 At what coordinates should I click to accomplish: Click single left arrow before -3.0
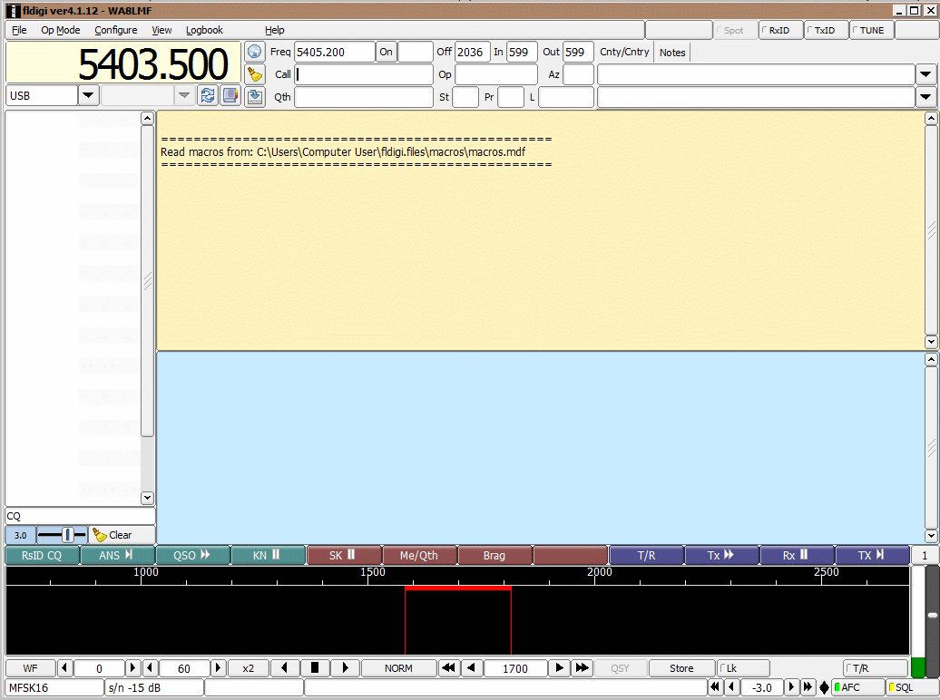click(x=731, y=686)
